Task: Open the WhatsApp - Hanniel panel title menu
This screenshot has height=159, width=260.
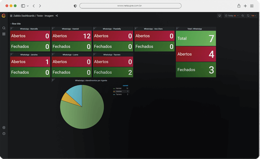Action: pos(71,29)
